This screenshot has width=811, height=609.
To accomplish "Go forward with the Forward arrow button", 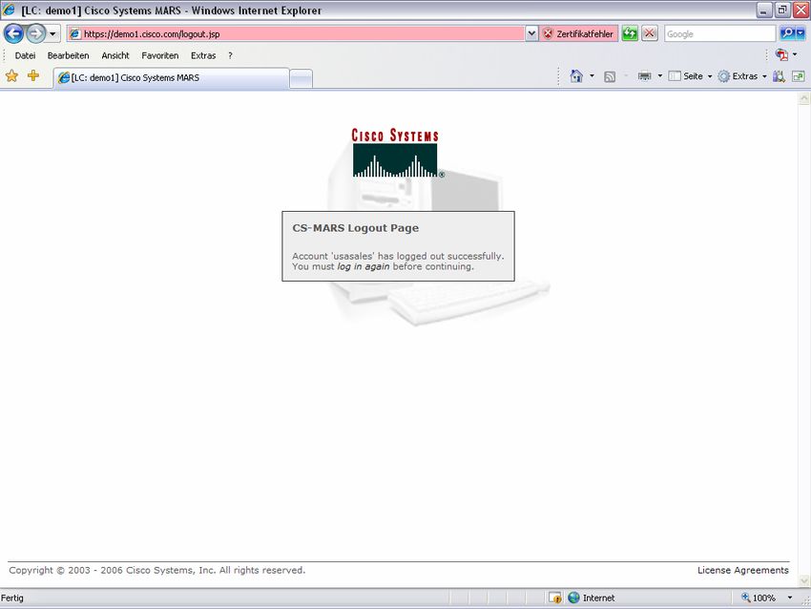I will [35, 34].
